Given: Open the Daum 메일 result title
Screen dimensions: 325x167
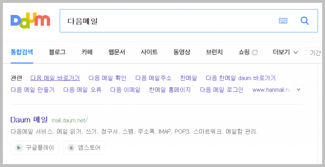Looking at the screenshot, I should click(x=29, y=119).
